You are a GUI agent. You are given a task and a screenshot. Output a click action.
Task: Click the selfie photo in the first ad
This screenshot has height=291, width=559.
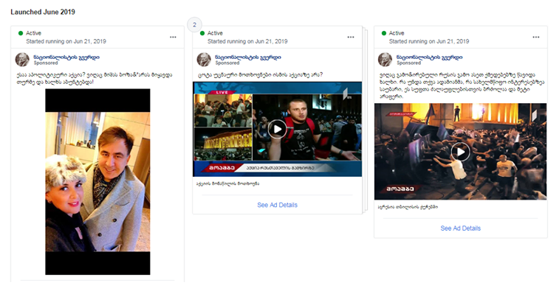(x=97, y=182)
